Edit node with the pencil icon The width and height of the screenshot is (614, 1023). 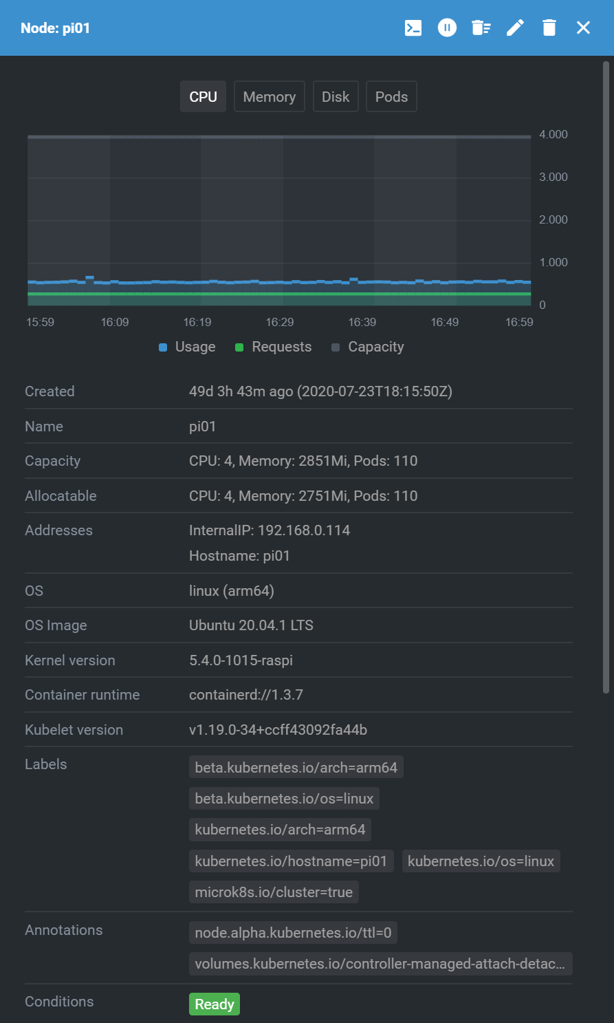pyautogui.click(x=515, y=28)
